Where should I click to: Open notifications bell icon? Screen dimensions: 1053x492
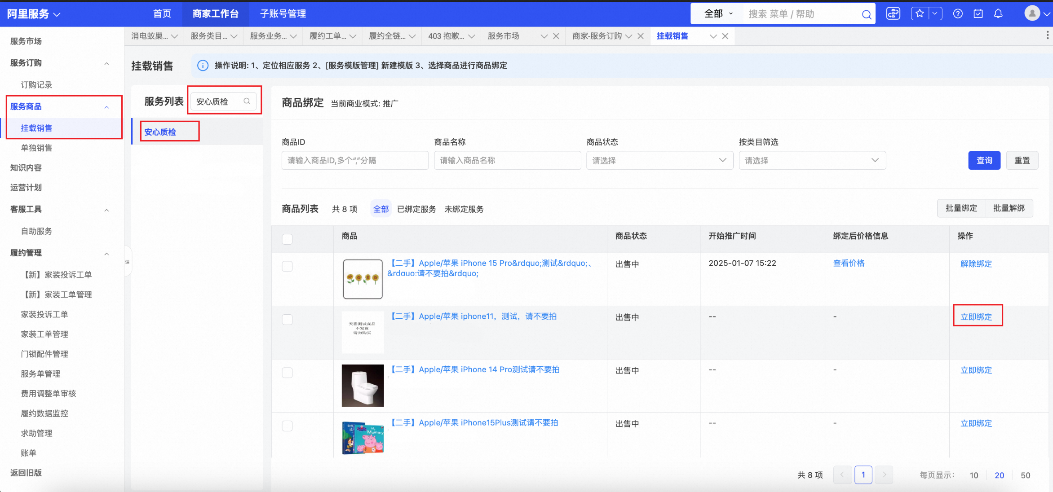(x=998, y=14)
